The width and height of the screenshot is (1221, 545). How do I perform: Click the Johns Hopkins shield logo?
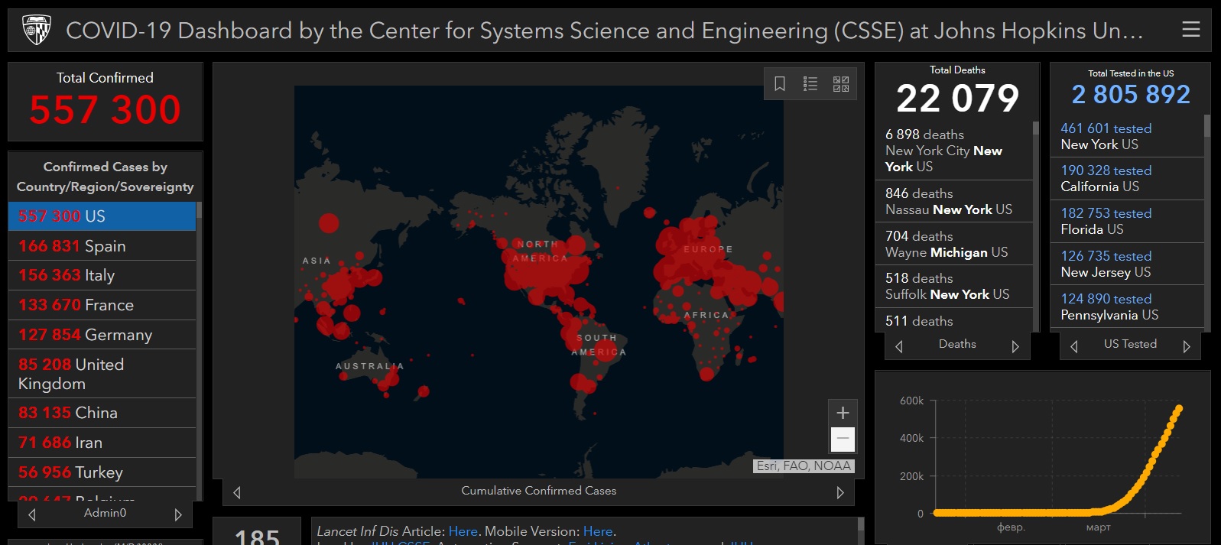pos(36,30)
